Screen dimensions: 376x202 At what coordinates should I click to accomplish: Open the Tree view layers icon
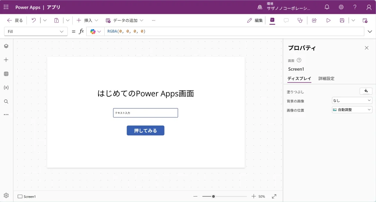pyautogui.click(x=6, y=46)
